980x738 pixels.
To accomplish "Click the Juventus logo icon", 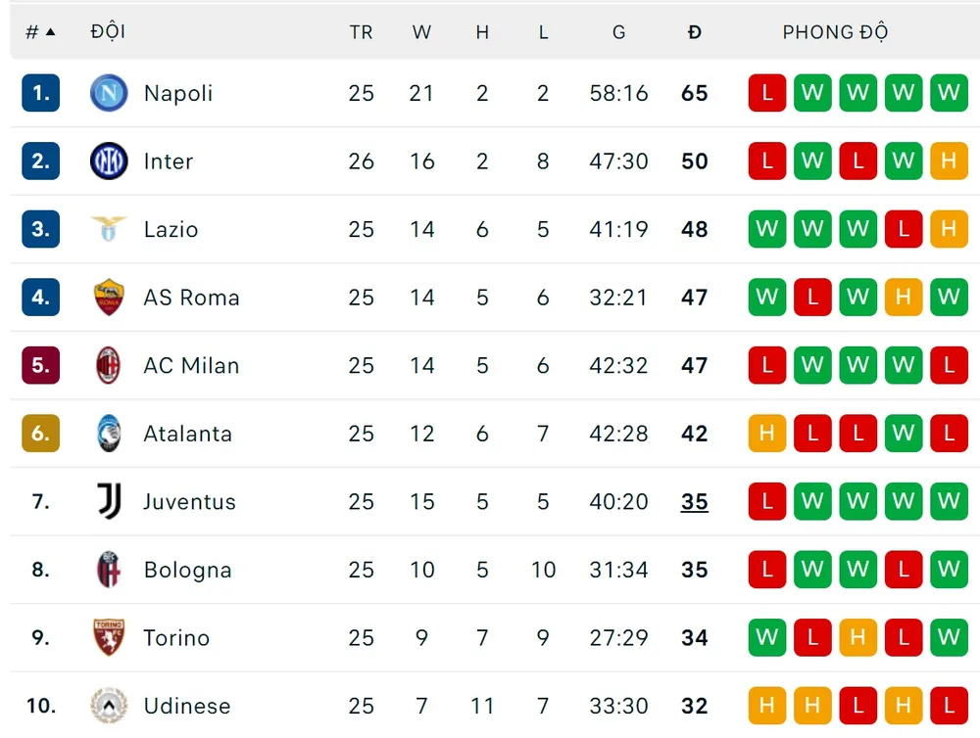I will (109, 501).
